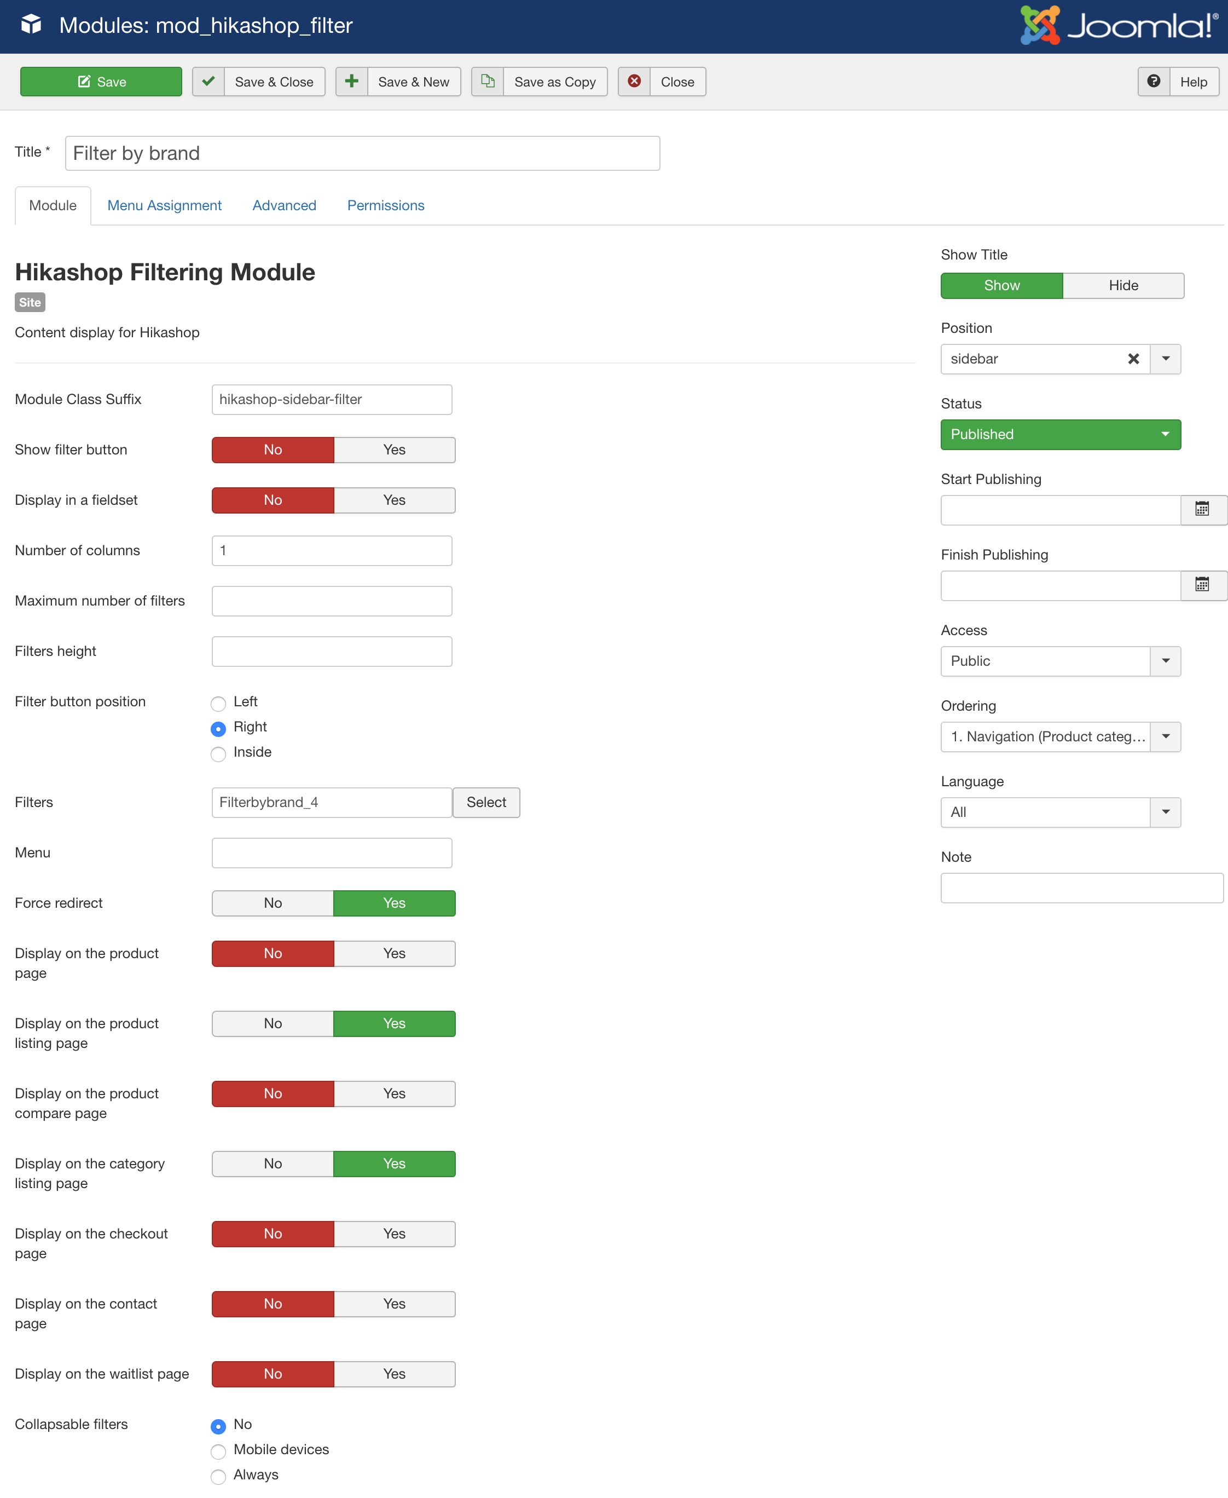1228x1498 pixels.
Task: Clear the sidebar position value
Action: (1133, 359)
